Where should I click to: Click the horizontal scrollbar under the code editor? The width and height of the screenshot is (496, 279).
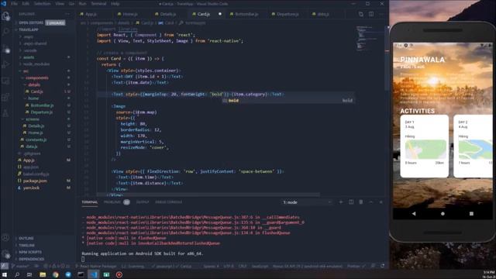coord(208,195)
